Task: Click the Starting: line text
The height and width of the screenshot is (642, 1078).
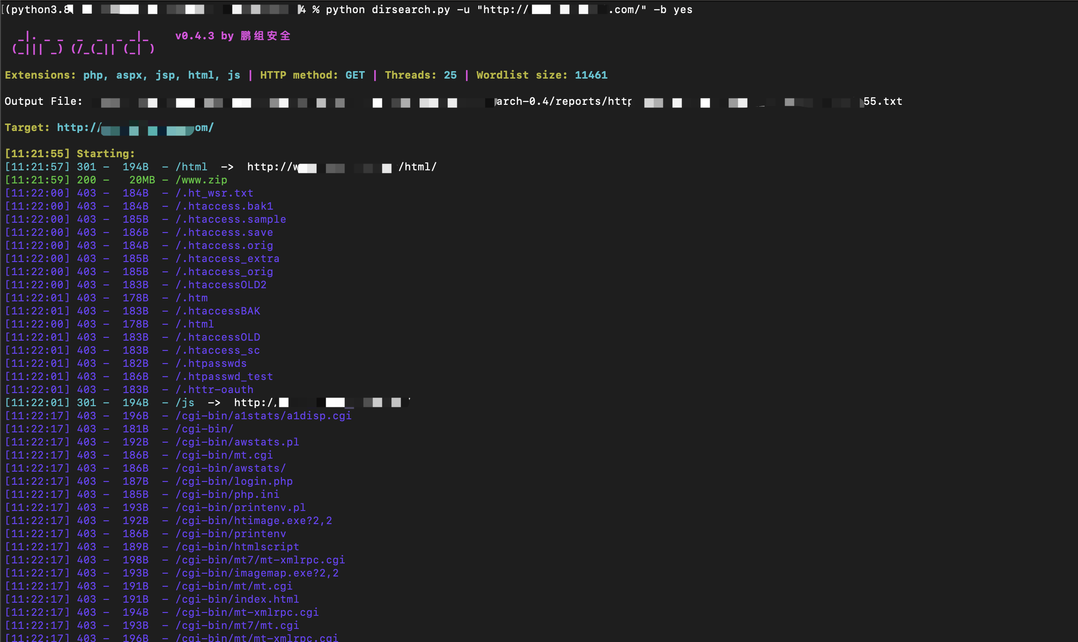Action: pyautogui.click(x=106, y=154)
